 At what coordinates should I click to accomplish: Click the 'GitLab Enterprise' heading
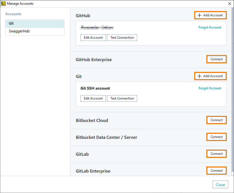pyautogui.click(x=93, y=171)
